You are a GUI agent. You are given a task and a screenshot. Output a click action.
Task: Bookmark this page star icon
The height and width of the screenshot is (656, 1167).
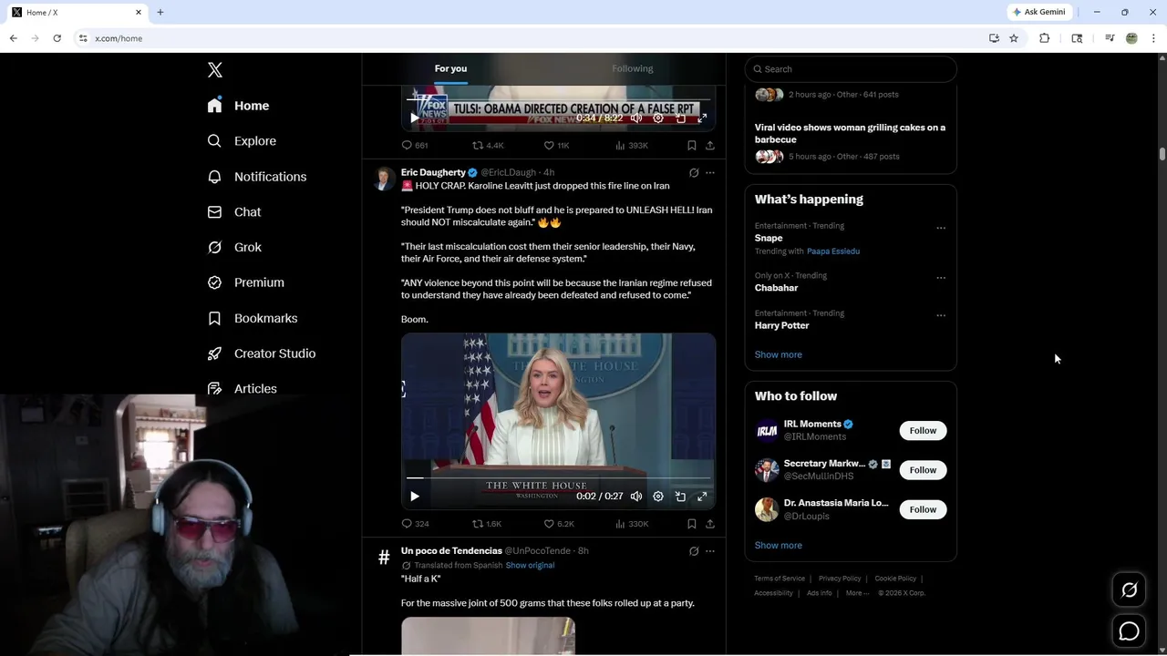click(x=1014, y=38)
